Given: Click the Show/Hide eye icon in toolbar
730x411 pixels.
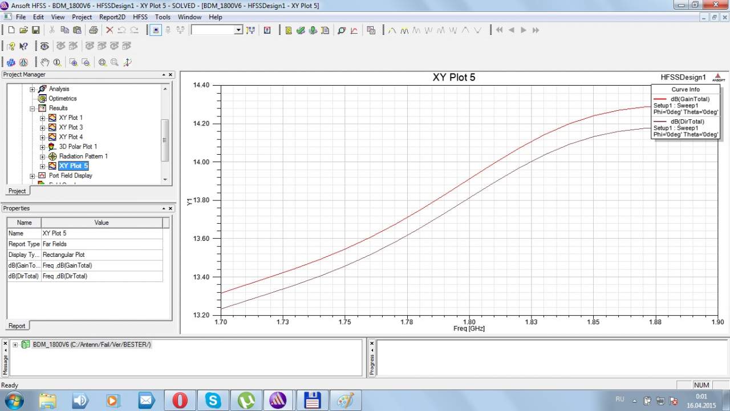Looking at the screenshot, I should click(44, 46).
